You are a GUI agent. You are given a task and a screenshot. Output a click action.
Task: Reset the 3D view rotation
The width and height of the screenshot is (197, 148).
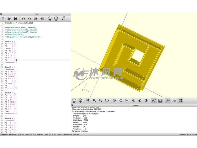pos(107,100)
